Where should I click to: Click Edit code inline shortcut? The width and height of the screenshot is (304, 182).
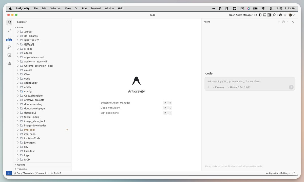(110, 113)
